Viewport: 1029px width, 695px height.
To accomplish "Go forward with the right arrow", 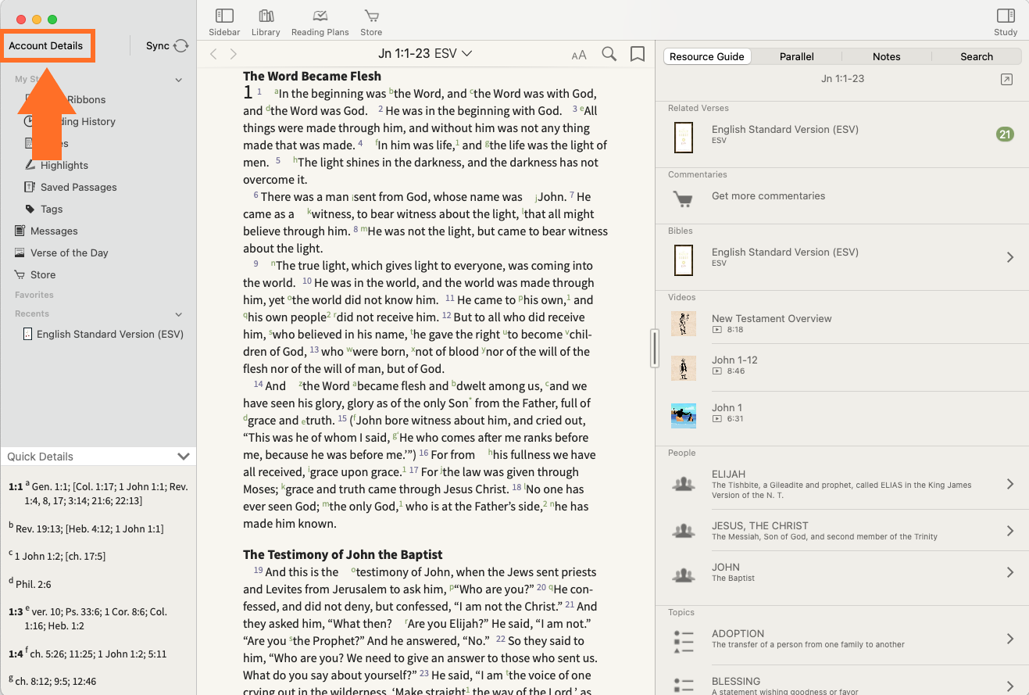I will click(233, 54).
